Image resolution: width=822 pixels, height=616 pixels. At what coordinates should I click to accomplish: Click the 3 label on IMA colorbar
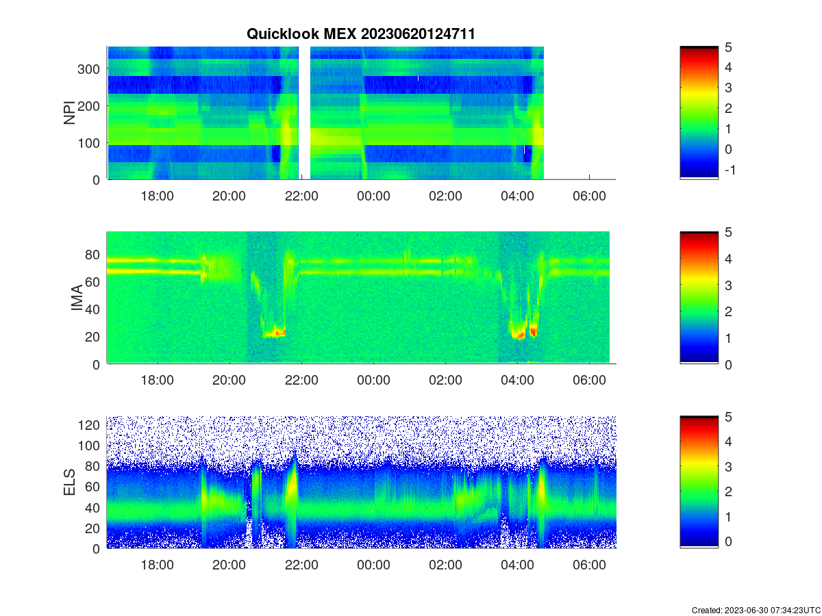pos(729,285)
